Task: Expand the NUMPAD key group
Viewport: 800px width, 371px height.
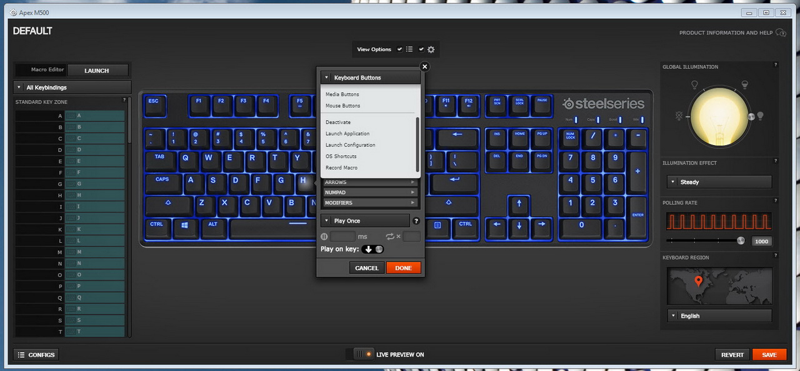Action: pos(370,193)
